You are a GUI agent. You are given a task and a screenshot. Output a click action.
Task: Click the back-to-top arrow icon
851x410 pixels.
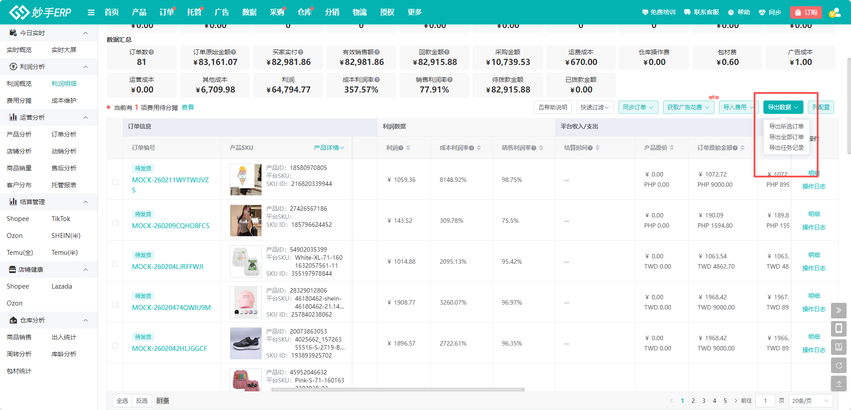(839, 384)
